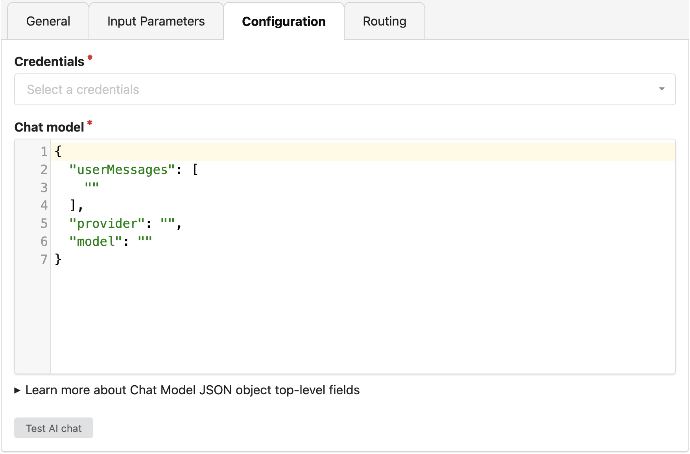Image resolution: width=690 pixels, height=454 pixels.
Task: Place cursor on opening brace in line 1
Action: [x=58, y=152]
